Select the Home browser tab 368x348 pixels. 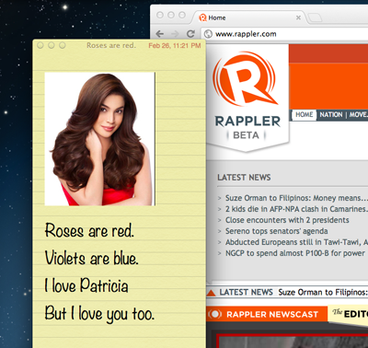click(x=248, y=17)
